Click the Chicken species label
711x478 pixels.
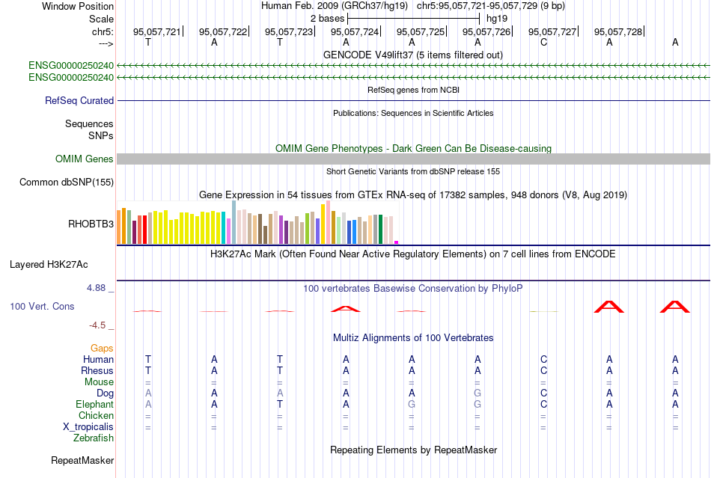pyautogui.click(x=96, y=415)
